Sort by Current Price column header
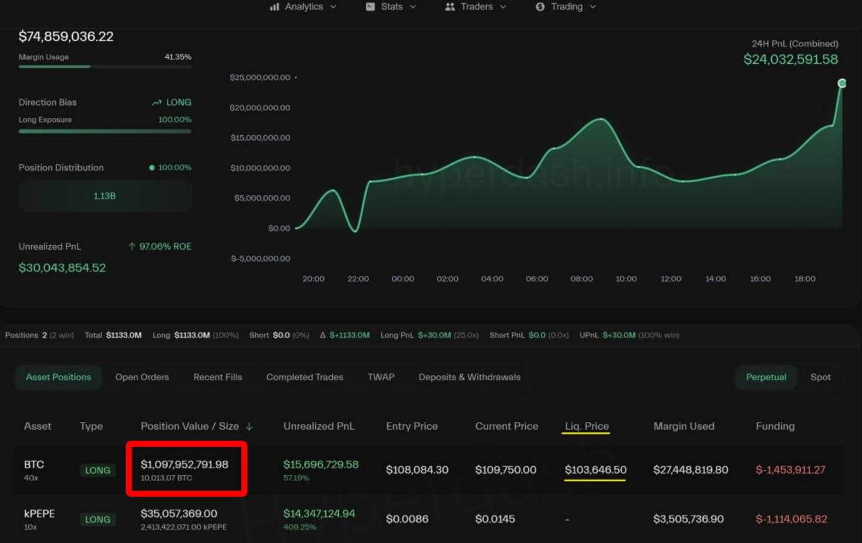Image resolution: width=862 pixels, height=543 pixels. (506, 427)
